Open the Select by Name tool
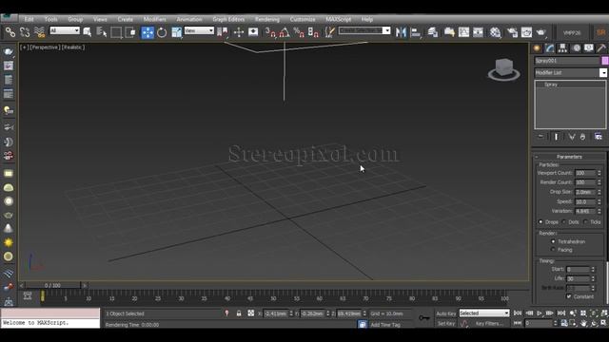The width and height of the screenshot is (609, 342). point(102,32)
